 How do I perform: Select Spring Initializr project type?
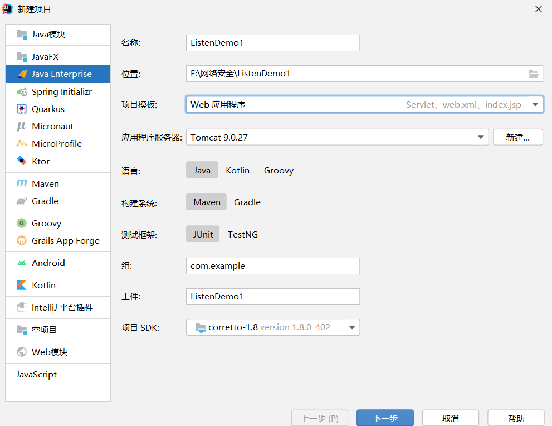coord(58,92)
